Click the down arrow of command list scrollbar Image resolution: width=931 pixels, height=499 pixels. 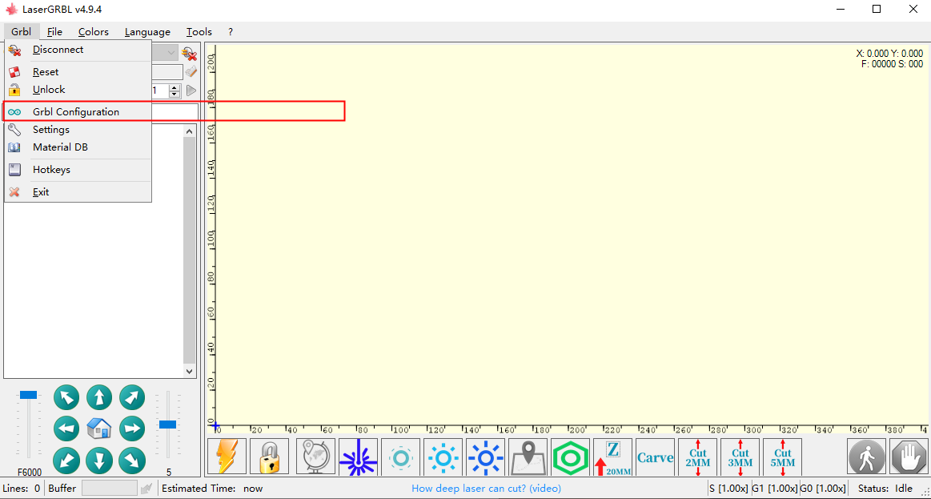coord(190,371)
